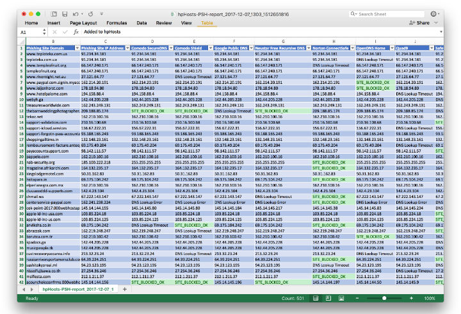This screenshot has height=314, width=461.
Task: Click the Save icon in title bar
Action: [65, 14]
